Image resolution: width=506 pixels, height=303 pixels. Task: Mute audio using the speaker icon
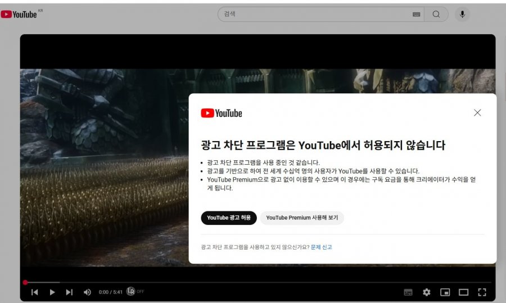pyautogui.click(x=87, y=292)
